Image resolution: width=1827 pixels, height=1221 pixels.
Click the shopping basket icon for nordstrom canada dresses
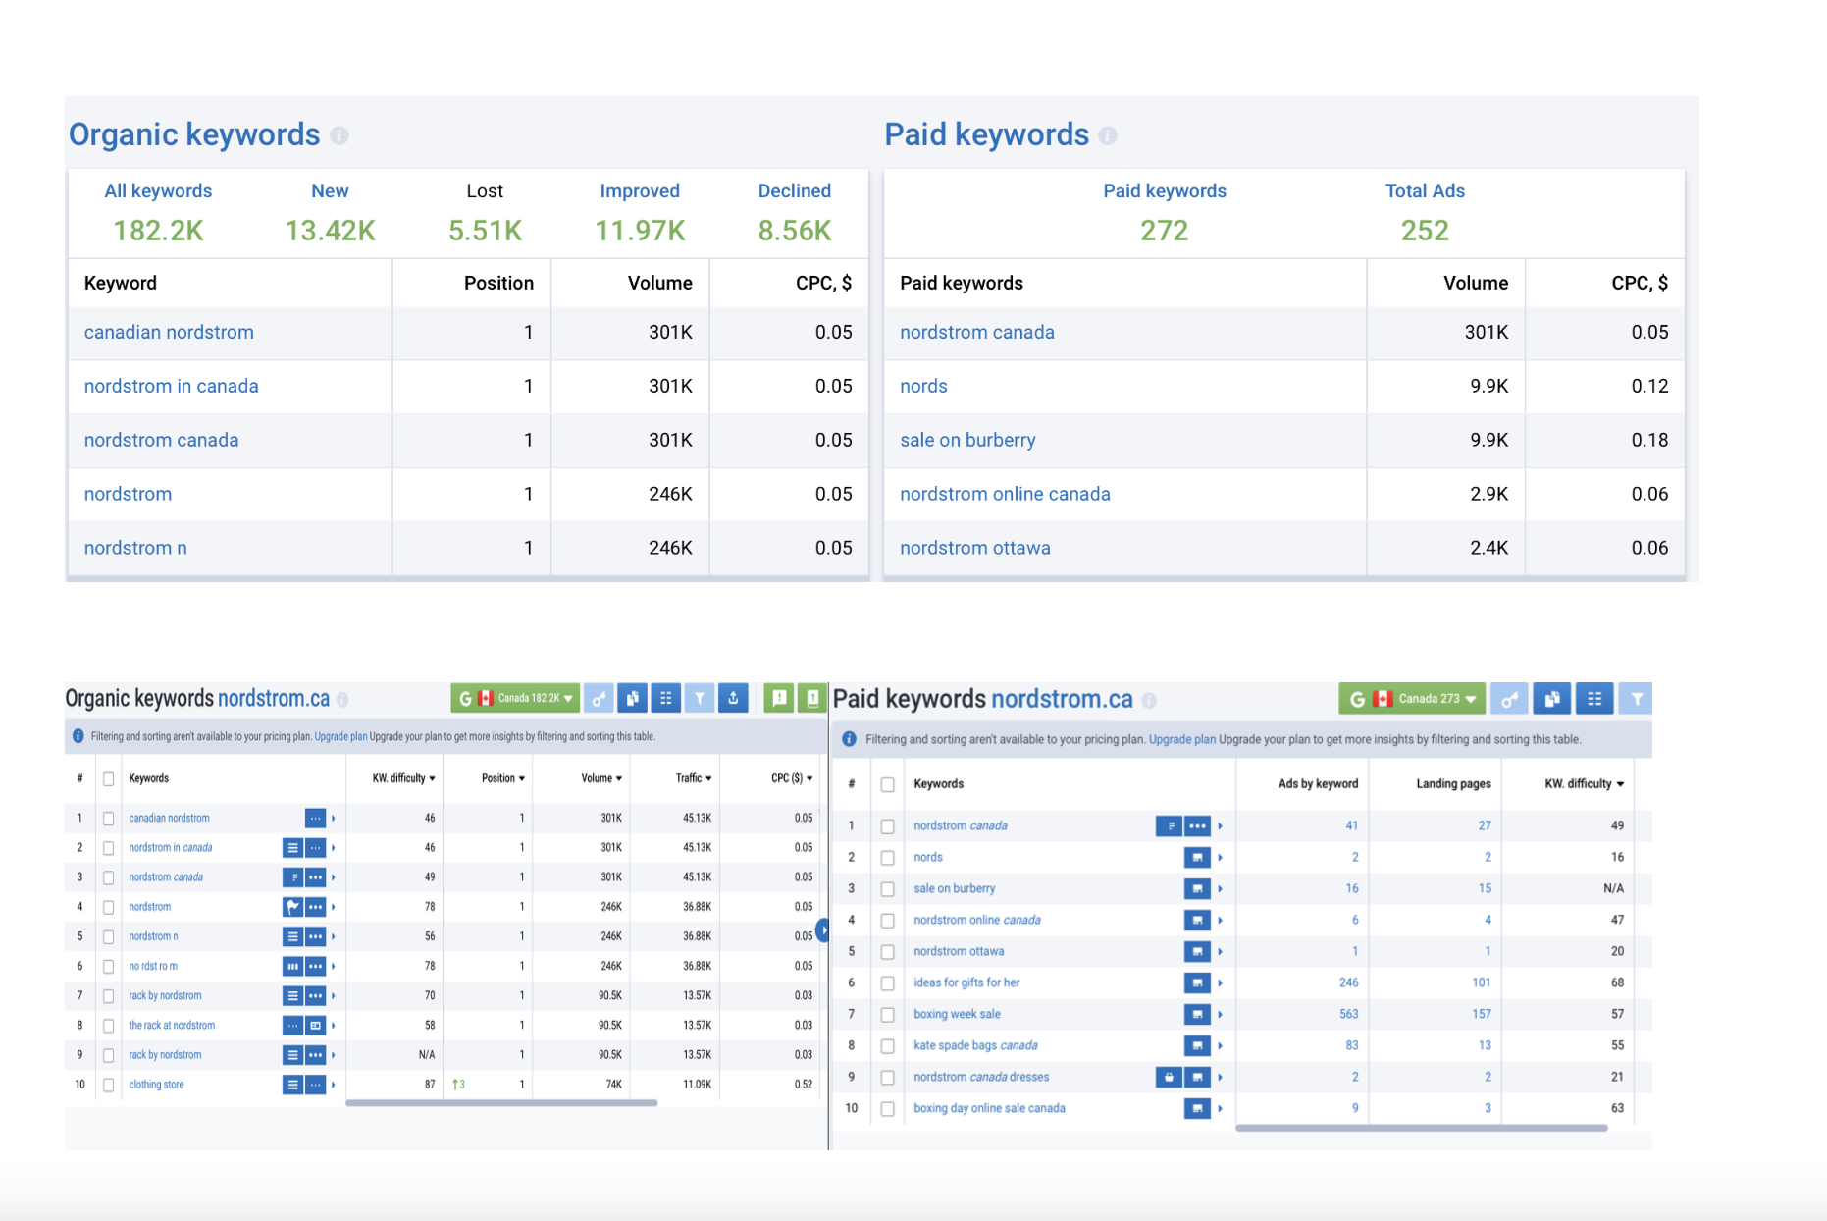(1169, 1077)
